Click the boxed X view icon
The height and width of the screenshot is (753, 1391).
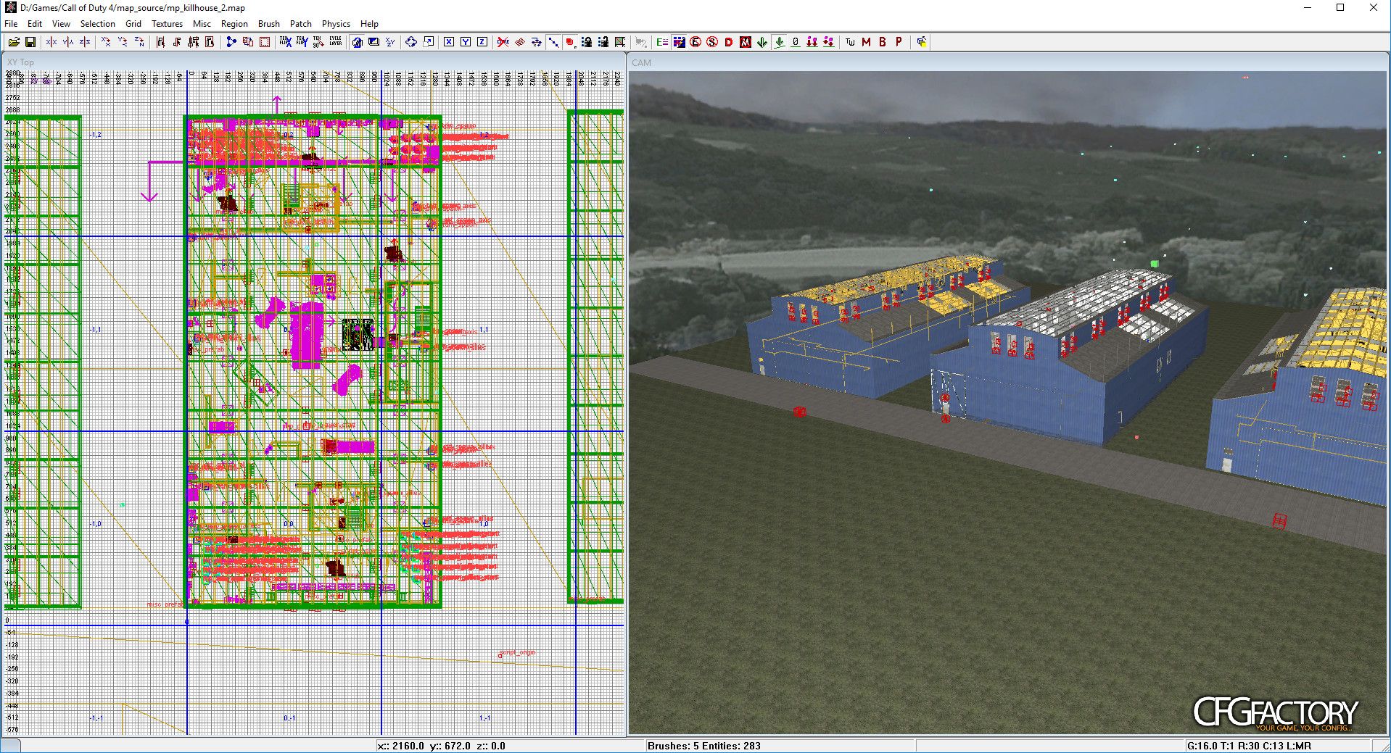[x=449, y=42]
